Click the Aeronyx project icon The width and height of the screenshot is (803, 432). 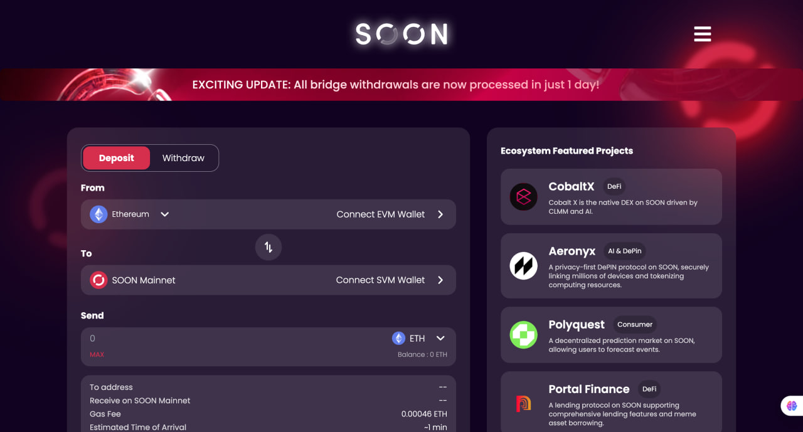click(523, 266)
